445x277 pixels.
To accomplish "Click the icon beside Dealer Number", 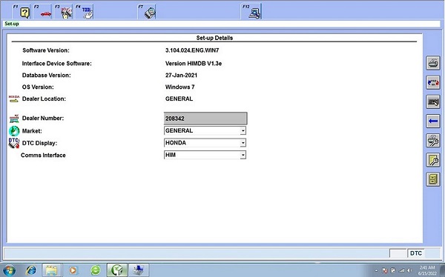I will click(x=14, y=119).
